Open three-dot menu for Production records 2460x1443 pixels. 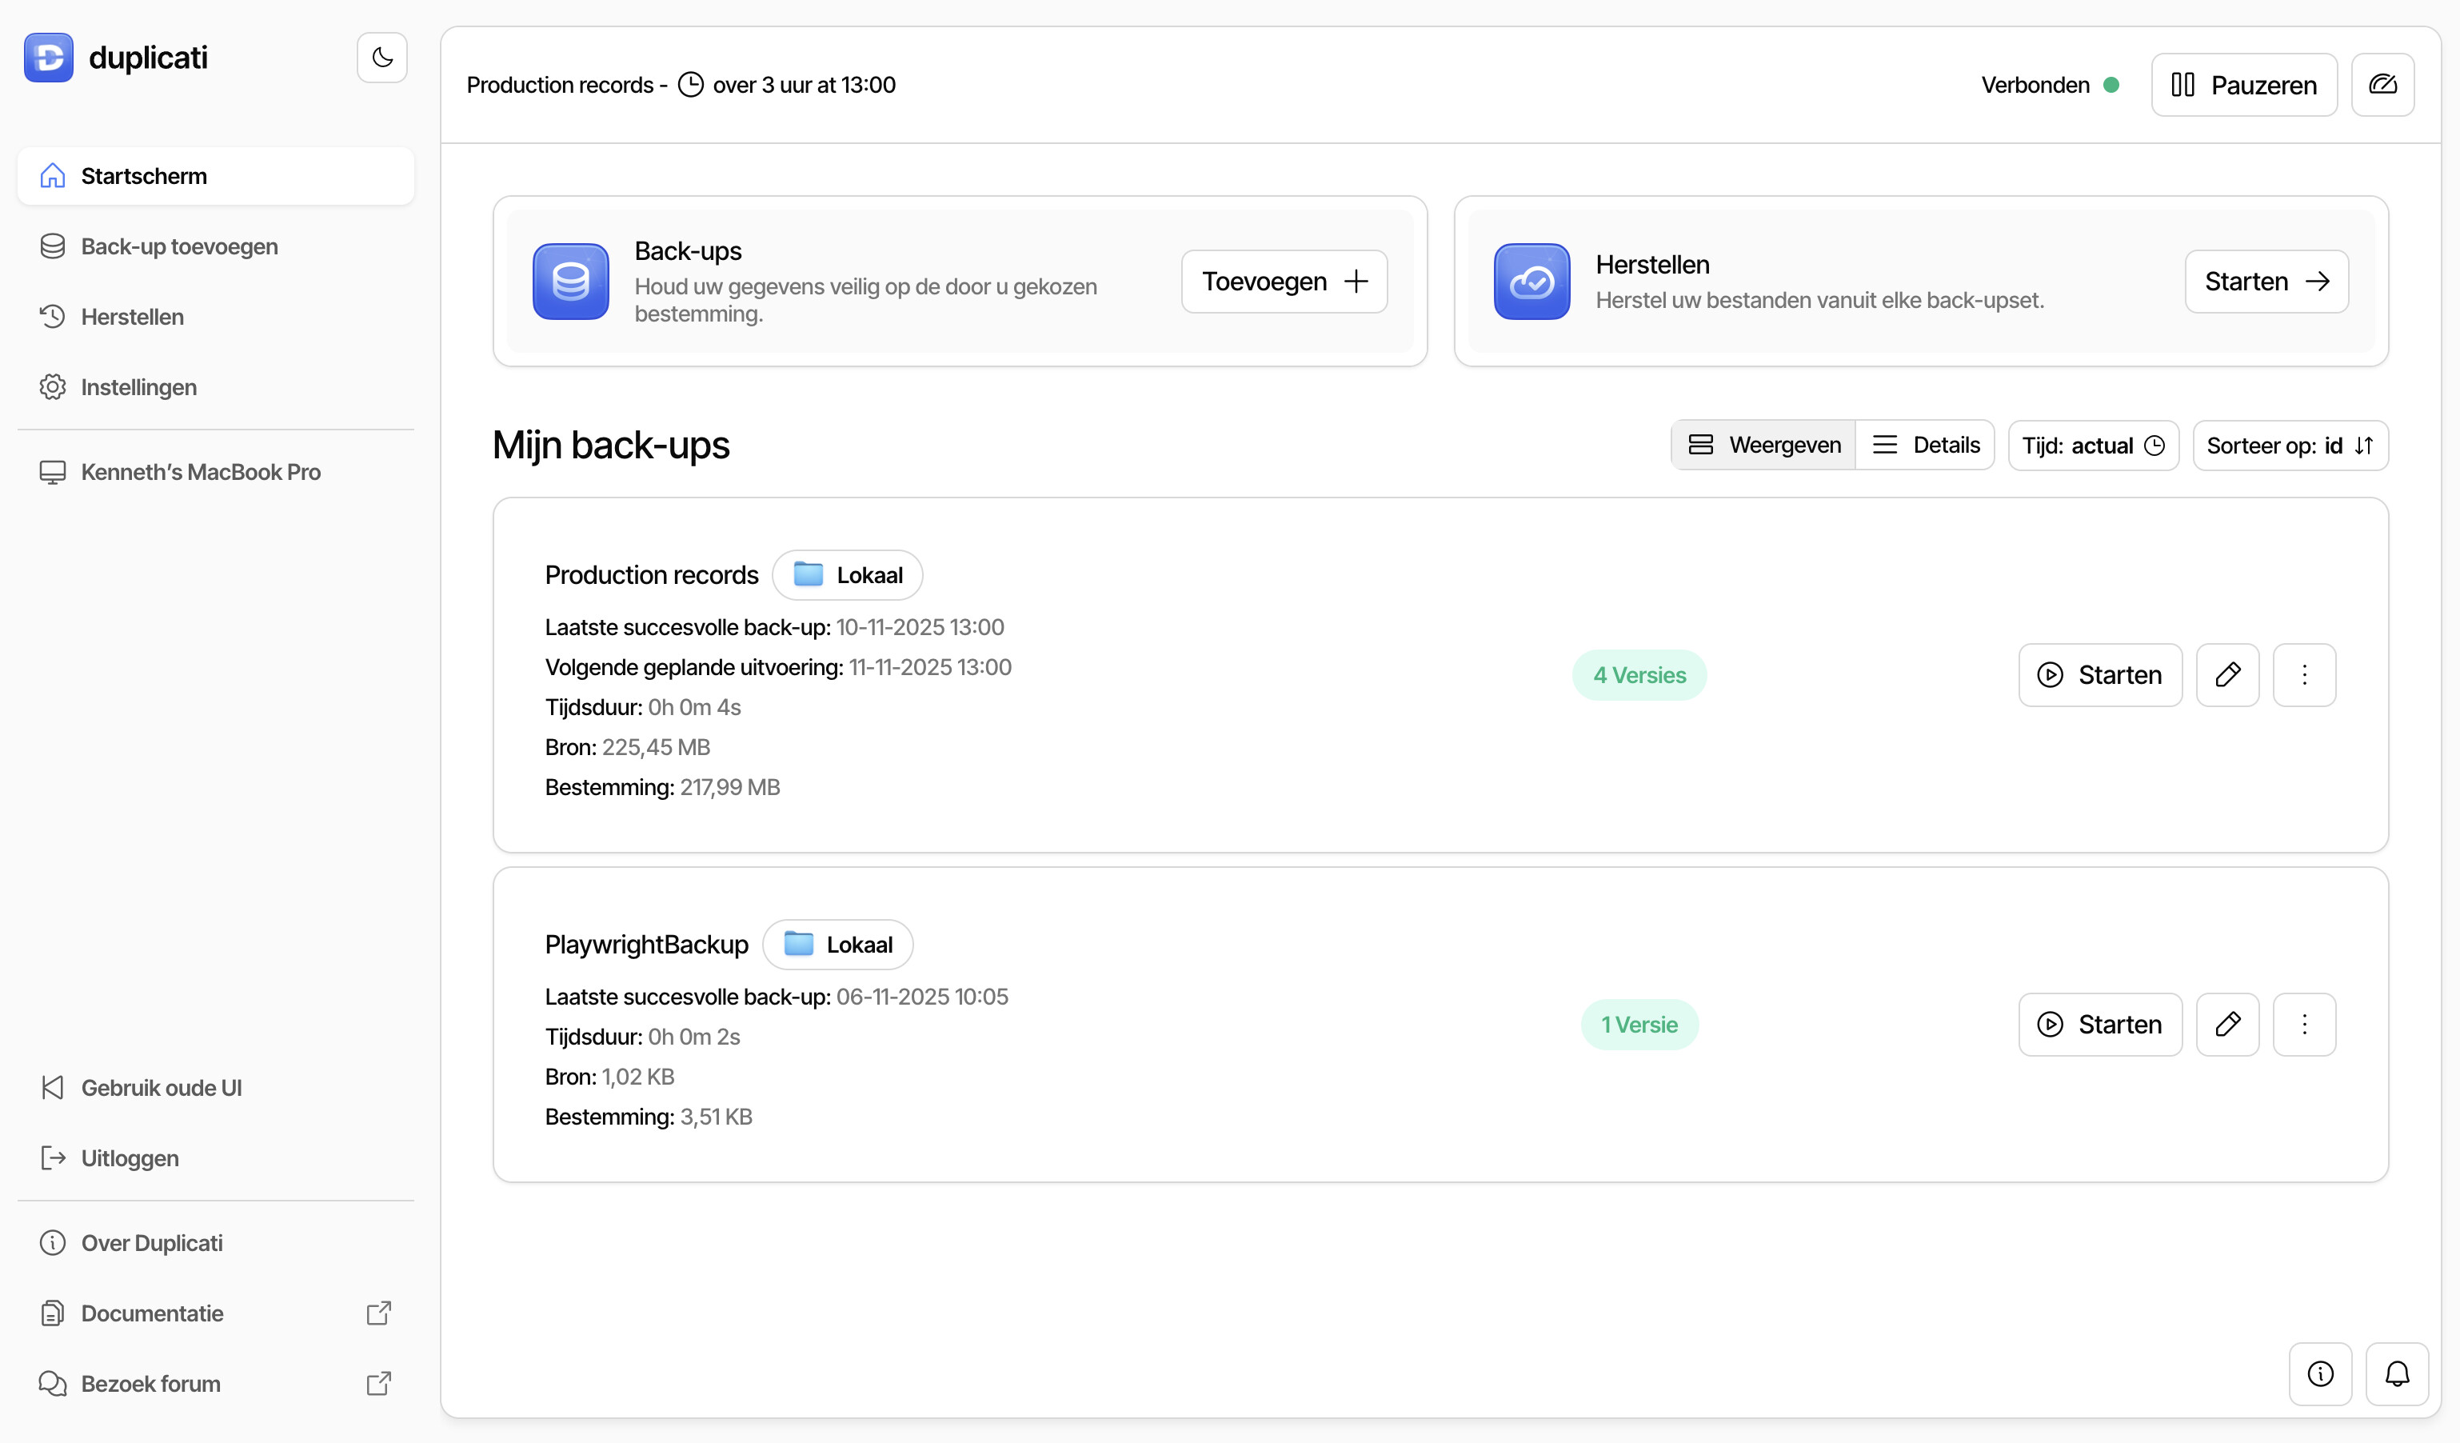coord(2304,674)
